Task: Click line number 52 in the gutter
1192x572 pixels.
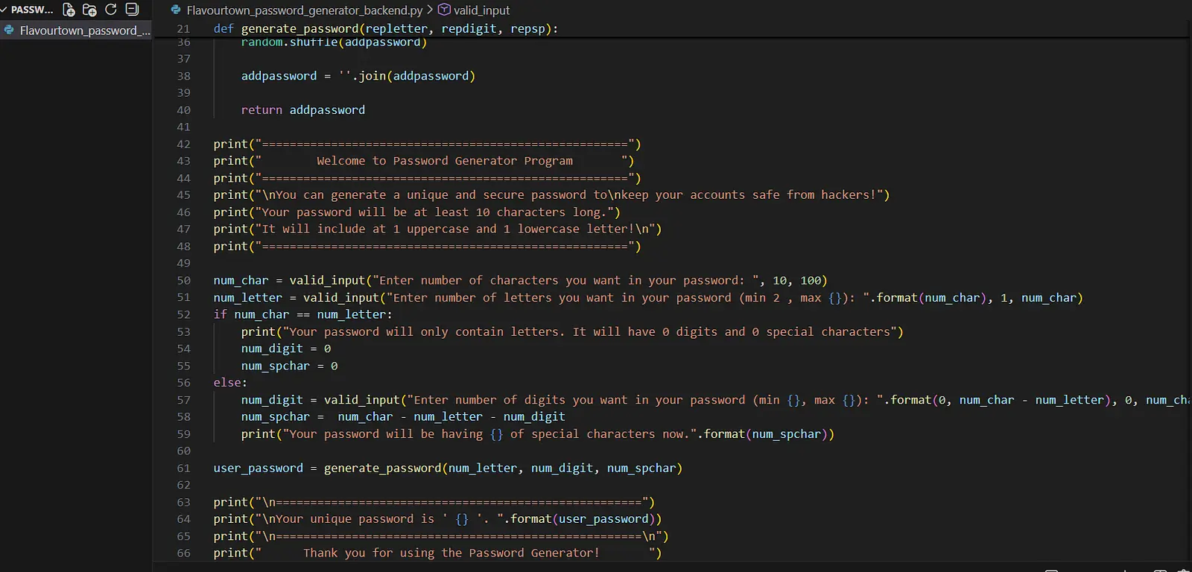Action: click(x=183, y=314)
